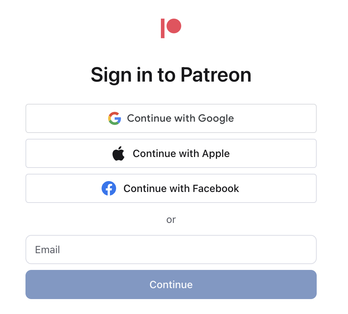Click the blue Continue button
The height and width of the screenshot is (314, 348).
(171, 285)
